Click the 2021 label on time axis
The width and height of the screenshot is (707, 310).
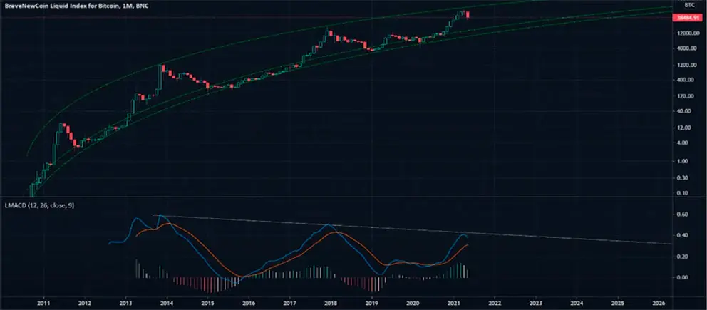[x=454, y=303]
